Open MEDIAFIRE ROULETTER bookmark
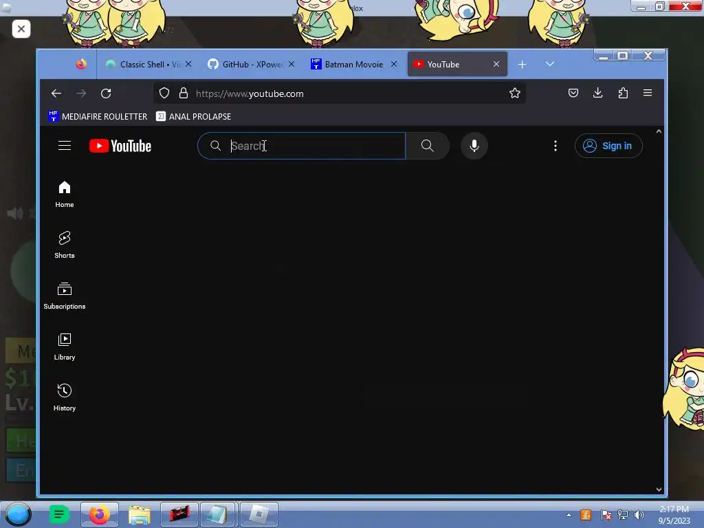This screenshot has width=704, height=528. tap(98, 116)
